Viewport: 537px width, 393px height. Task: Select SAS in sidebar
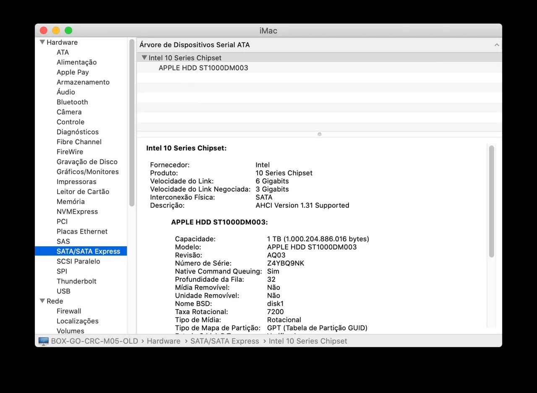coord(63,242)
